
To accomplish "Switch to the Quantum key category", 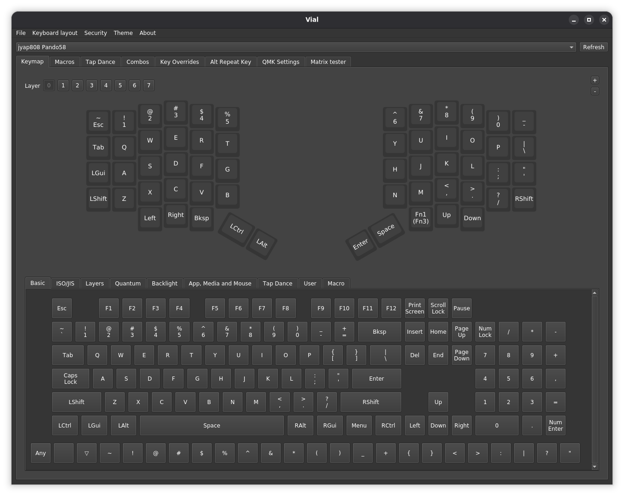I will (x=128, y=283).
